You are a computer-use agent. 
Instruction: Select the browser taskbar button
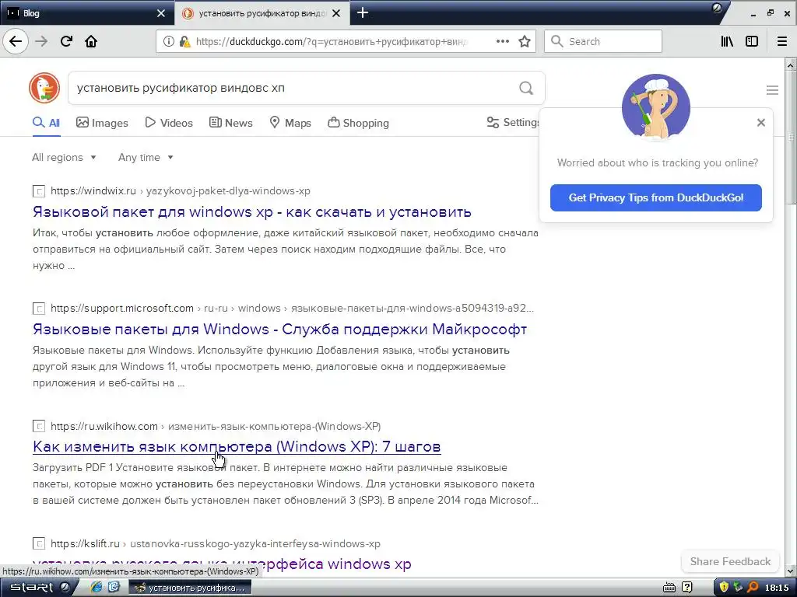[x=190, y=588]
